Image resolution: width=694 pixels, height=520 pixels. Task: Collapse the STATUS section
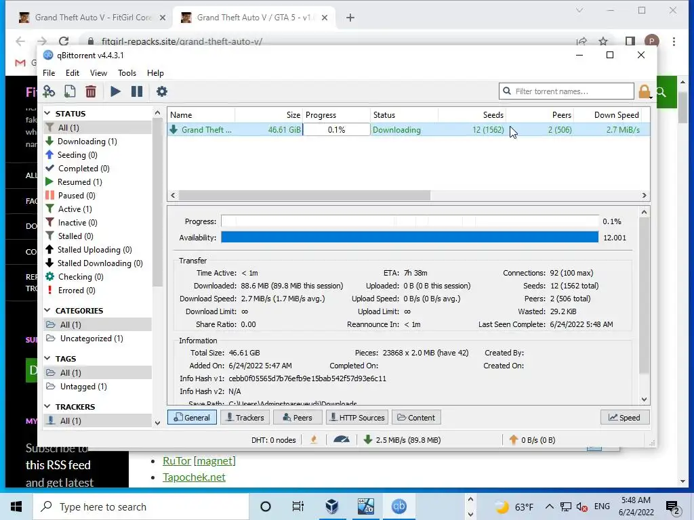pyautogui.click(x=47, y=113)
